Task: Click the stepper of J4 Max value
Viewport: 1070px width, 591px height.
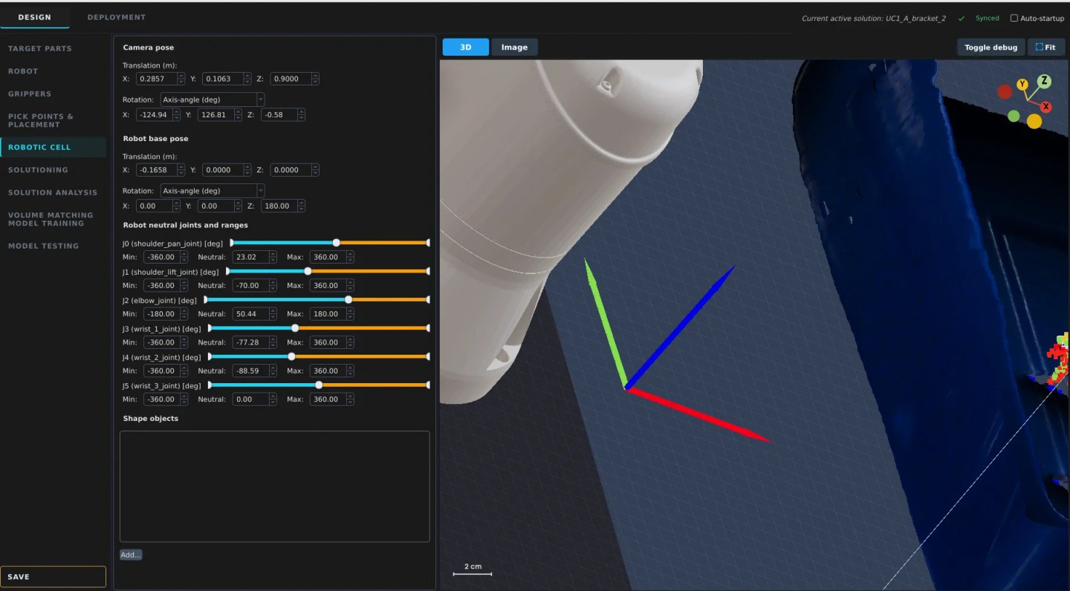Action: (350, 371)
